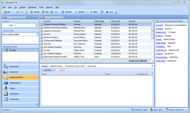Image resolution: width=190 pixels, height=113 pixels.
Task: Open the View menu
Action: pyautogui.click(x=10, y=7)
